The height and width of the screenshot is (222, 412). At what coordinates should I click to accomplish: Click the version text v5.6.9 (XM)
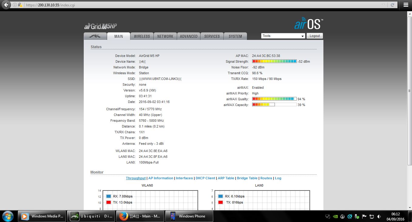(147, 90)
